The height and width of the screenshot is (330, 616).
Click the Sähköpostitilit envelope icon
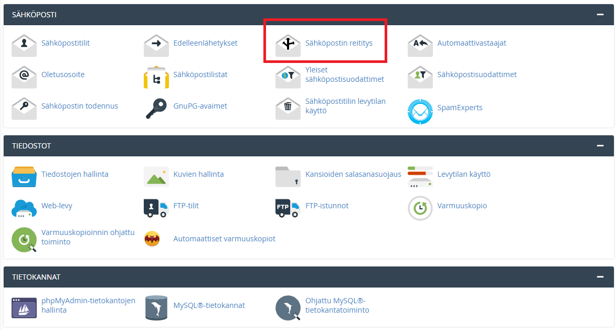click(x=24, y=45)
